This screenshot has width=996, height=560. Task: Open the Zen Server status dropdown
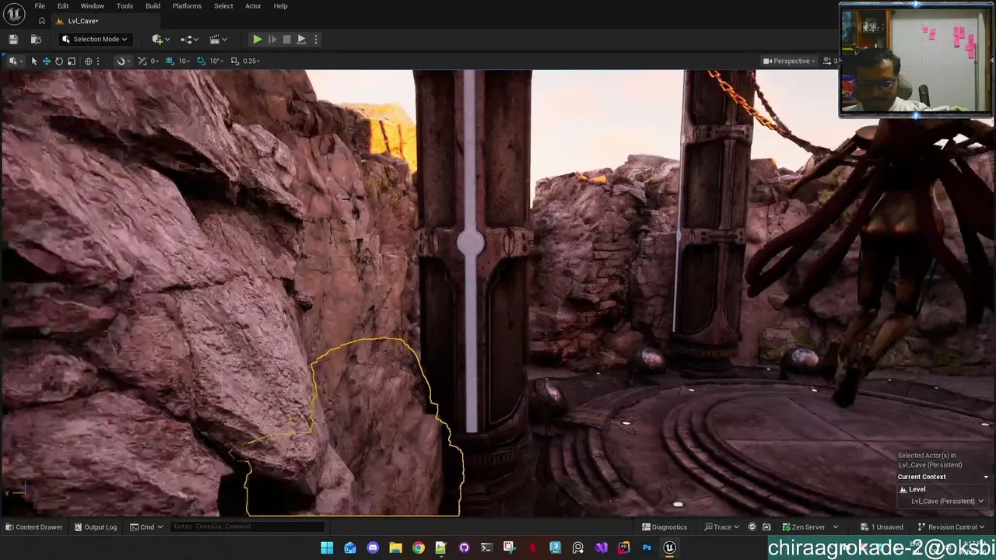pos(810,527)
